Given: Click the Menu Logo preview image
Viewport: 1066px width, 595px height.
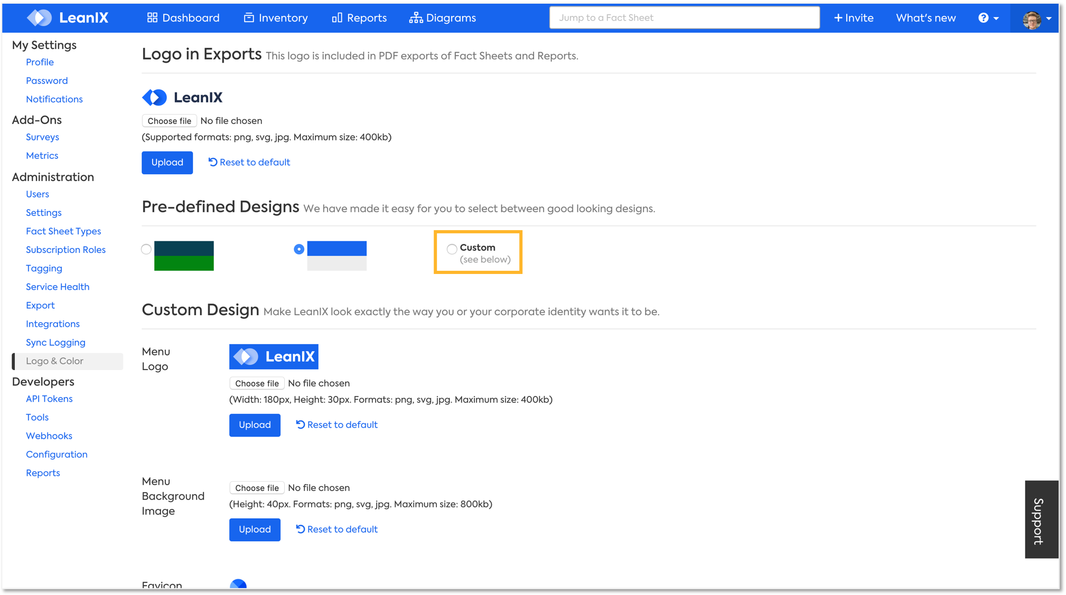Looking at the screenshot, I should pyautogui.click(x=274, y=357).
